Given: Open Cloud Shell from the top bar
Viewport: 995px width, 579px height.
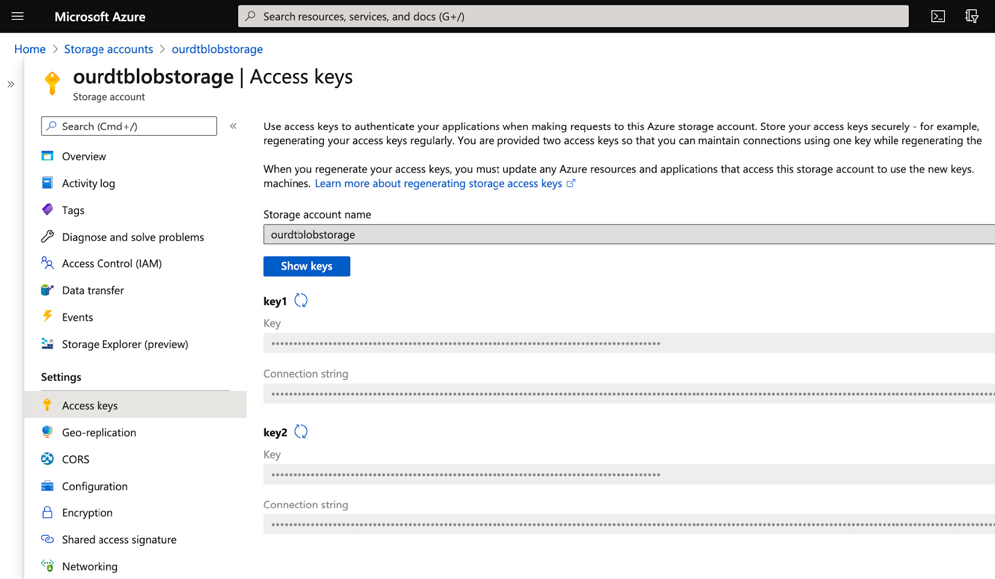Looking at the screenshot, I should [938, 16].
